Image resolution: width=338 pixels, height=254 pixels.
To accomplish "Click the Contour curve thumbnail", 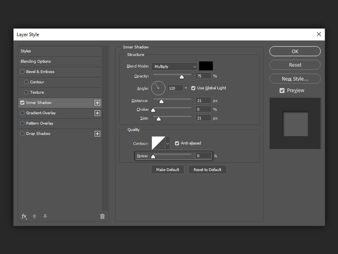I will click(x=158, y=143).
